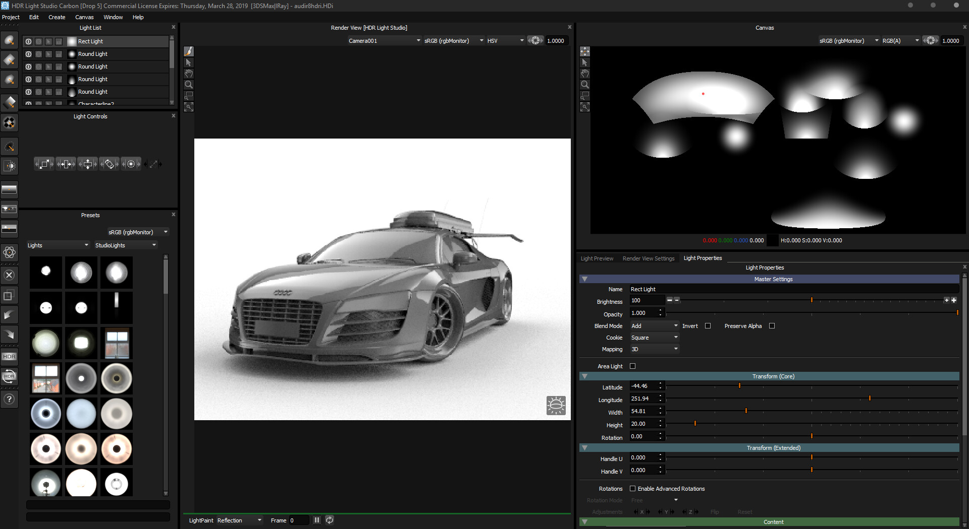The height and width of the screenshot is (529, 969).
Task: Toggle Solo for Rect Light row
Action: (x=39, y=41)
